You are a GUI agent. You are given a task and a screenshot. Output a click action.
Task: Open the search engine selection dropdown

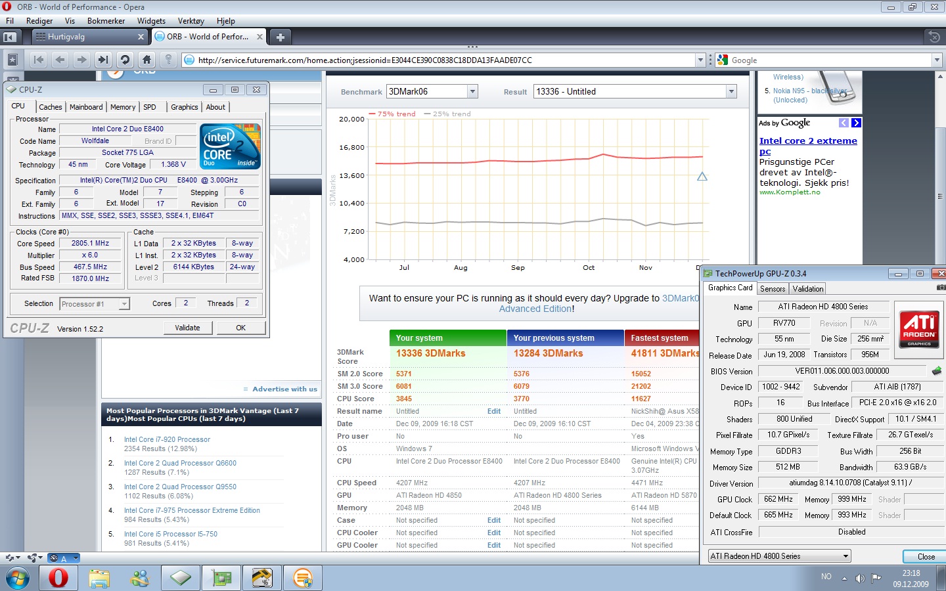click(x=937, y=60)
